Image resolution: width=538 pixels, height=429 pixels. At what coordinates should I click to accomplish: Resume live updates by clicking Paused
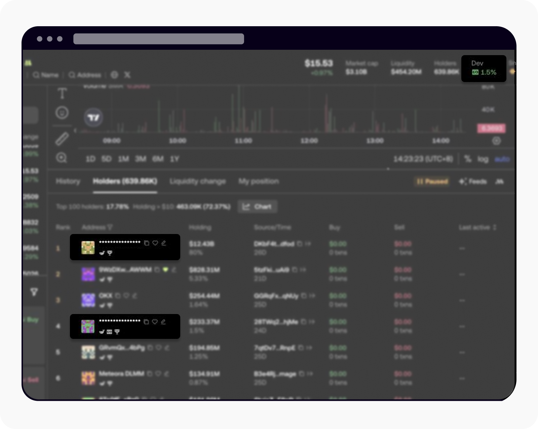pos(432,182)
